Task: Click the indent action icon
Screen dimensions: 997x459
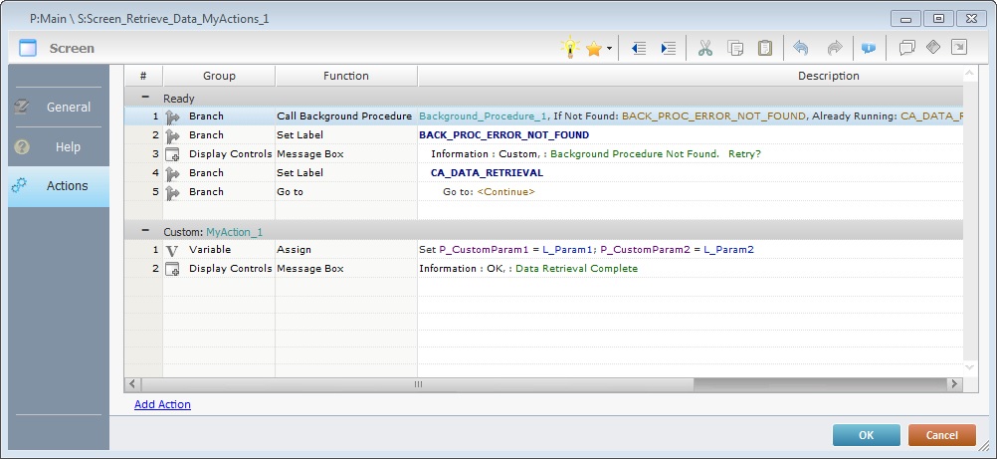Action: tap(669, 48)
